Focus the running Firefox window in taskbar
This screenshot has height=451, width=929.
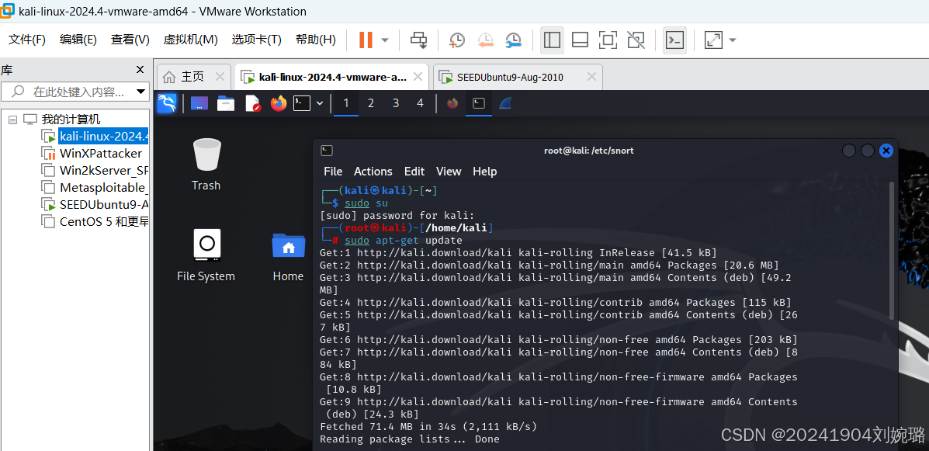tap(452, 104)
